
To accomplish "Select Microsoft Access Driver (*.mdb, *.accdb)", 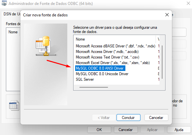I will [107, 52].
